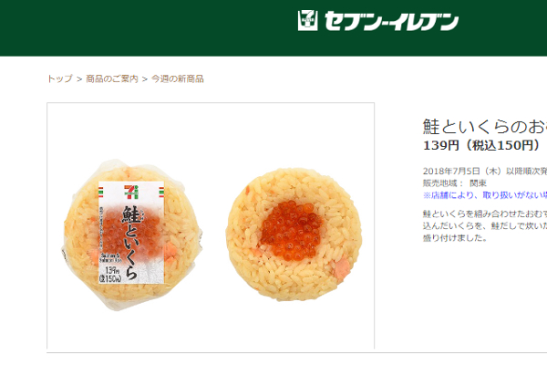The height and width of the screenshot is (365, 547).
Task: Click the packaged onigiri product photo
Action: click(132, 235)
